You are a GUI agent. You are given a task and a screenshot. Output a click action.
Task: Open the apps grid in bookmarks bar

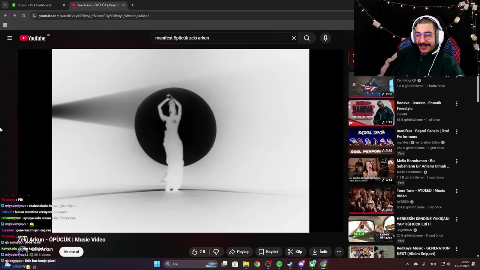click(5, 25)
